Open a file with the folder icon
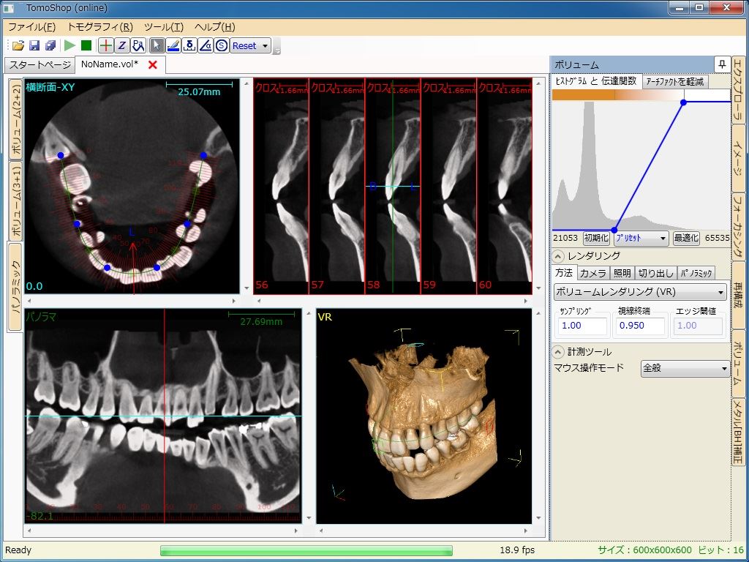This screenshot has height=562, width=749. (18, 46)
